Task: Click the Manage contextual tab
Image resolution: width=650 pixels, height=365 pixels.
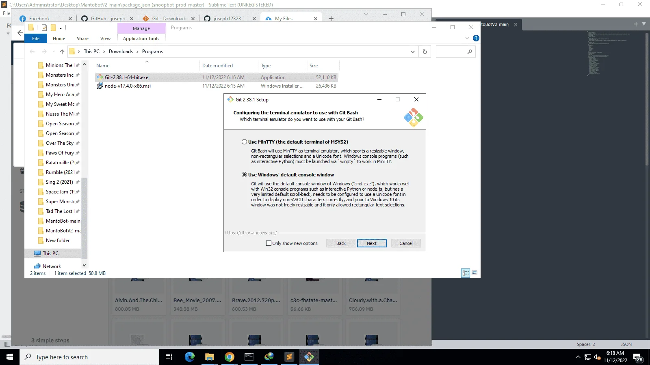Action: coord(141,28)
